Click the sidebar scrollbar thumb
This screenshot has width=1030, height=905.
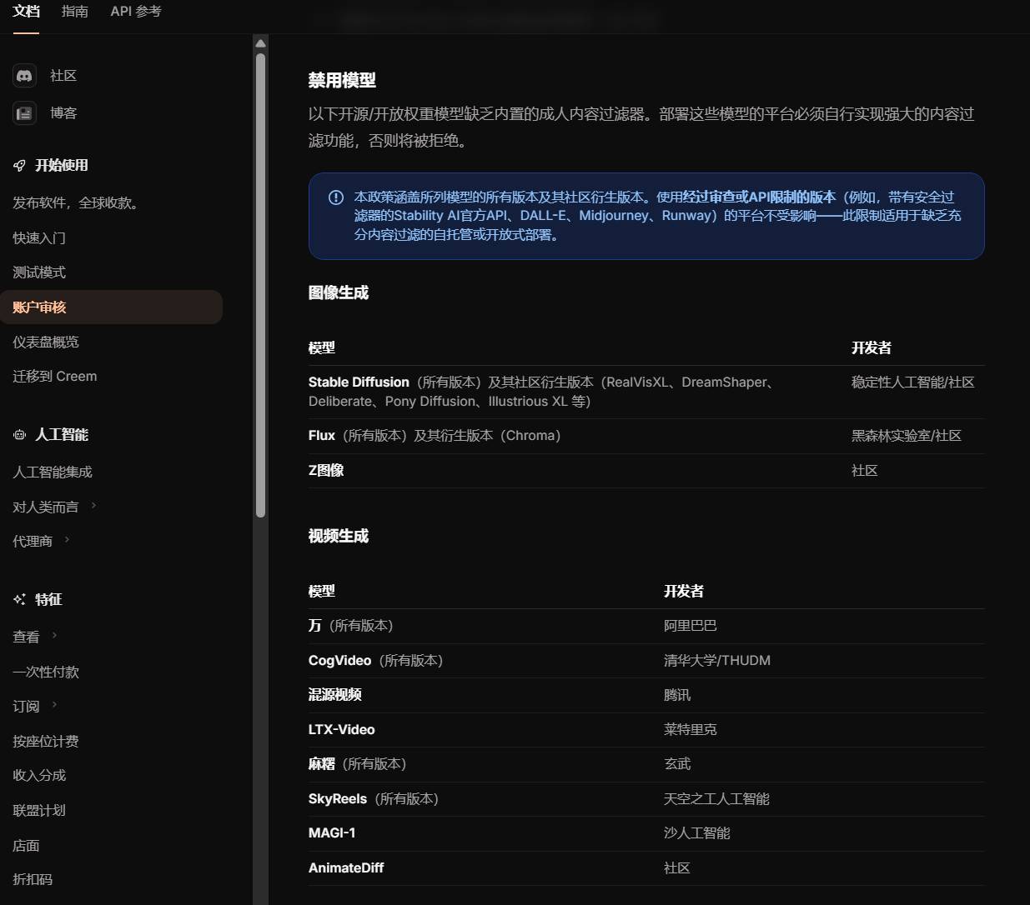[260, 285]
